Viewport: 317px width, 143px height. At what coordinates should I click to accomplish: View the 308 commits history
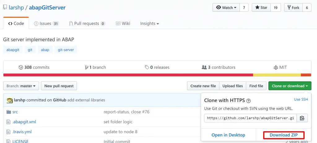click(x=34, y=67)
